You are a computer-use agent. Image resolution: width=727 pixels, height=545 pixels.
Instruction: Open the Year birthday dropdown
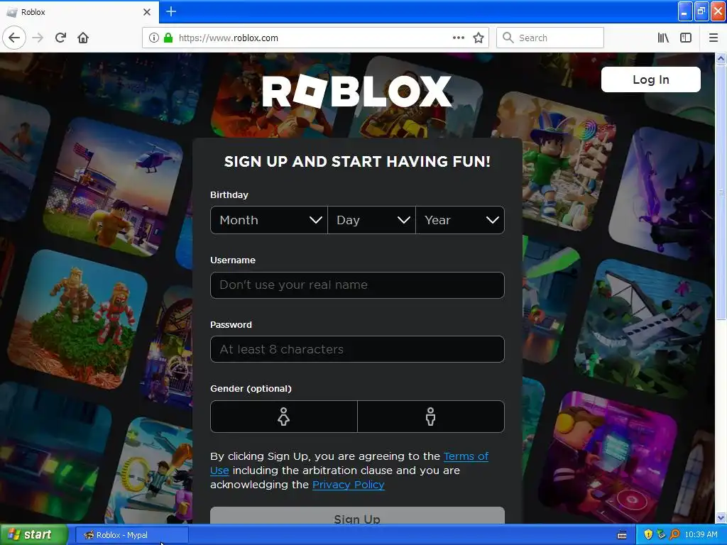[460, 220]
